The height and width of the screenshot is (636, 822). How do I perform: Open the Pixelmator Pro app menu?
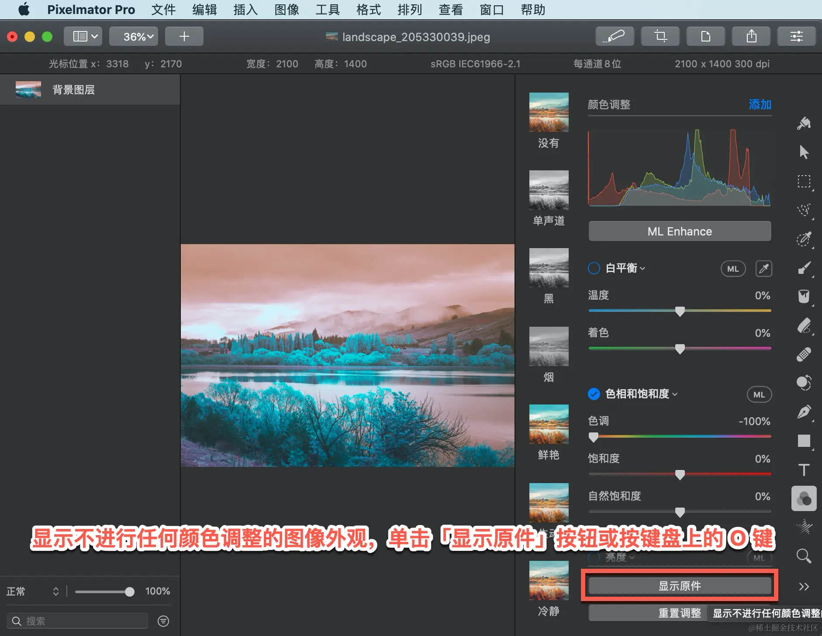91,10
